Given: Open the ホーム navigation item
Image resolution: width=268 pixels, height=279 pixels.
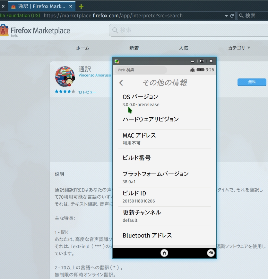Looking at the screenshot, I should [x=82, y=48].
